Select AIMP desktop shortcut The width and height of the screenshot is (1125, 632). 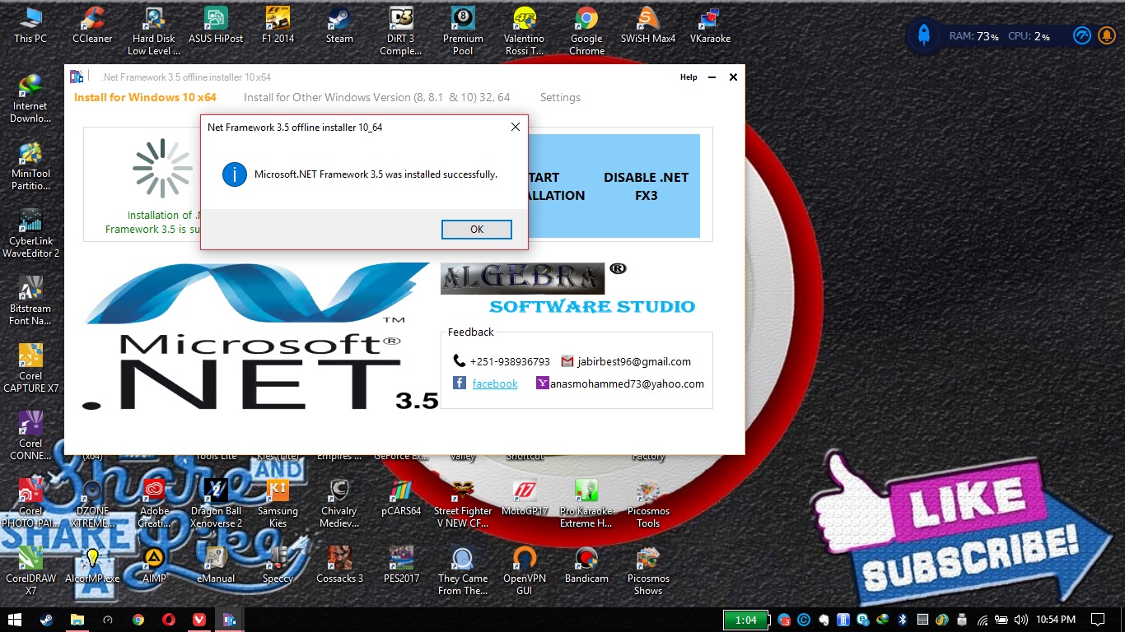154,565
